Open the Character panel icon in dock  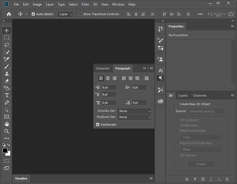tap(160, 71)
